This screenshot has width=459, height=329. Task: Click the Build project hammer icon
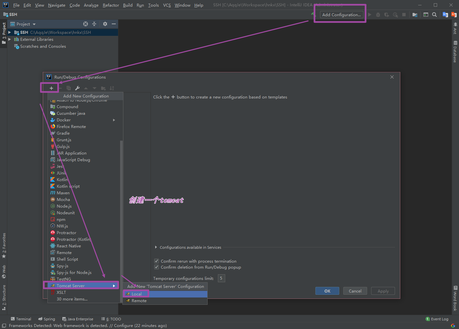(x=313, y=14)
